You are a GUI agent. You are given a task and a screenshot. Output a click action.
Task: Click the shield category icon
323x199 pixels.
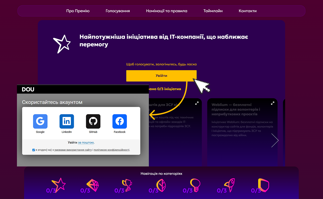(263, 185)
